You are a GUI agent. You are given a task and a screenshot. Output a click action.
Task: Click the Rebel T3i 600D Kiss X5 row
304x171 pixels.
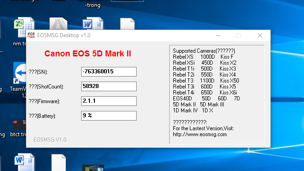click(x=205, y=87)
